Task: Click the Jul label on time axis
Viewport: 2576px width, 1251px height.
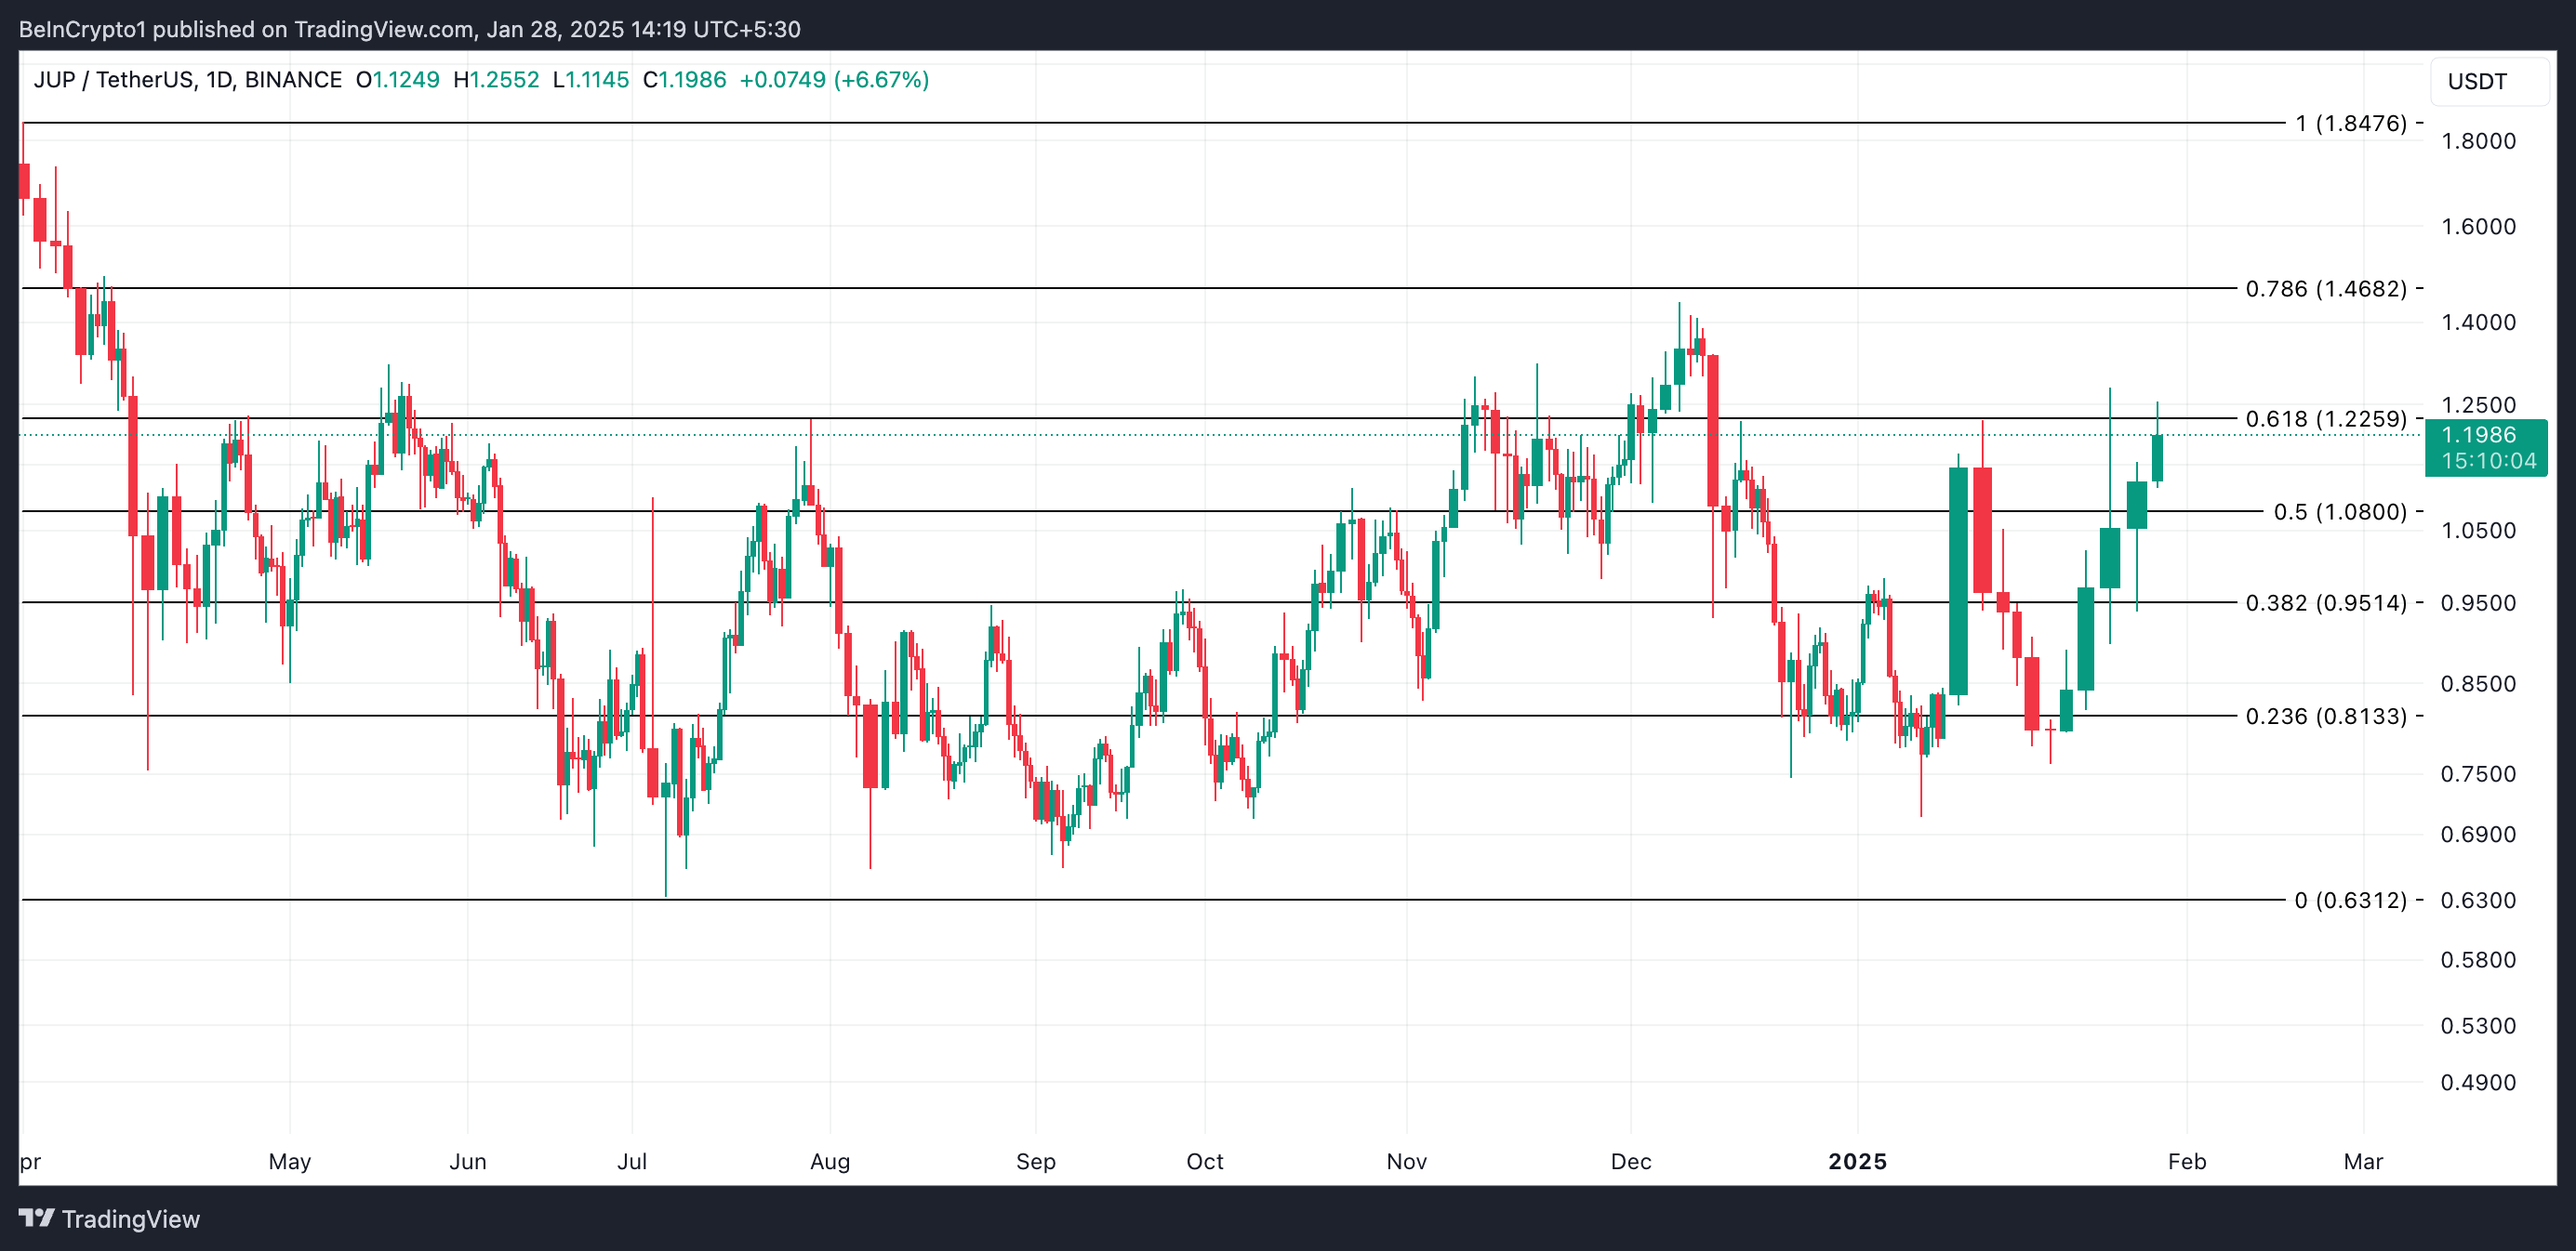Action: pyautogui.click(x=632, y=1161)
